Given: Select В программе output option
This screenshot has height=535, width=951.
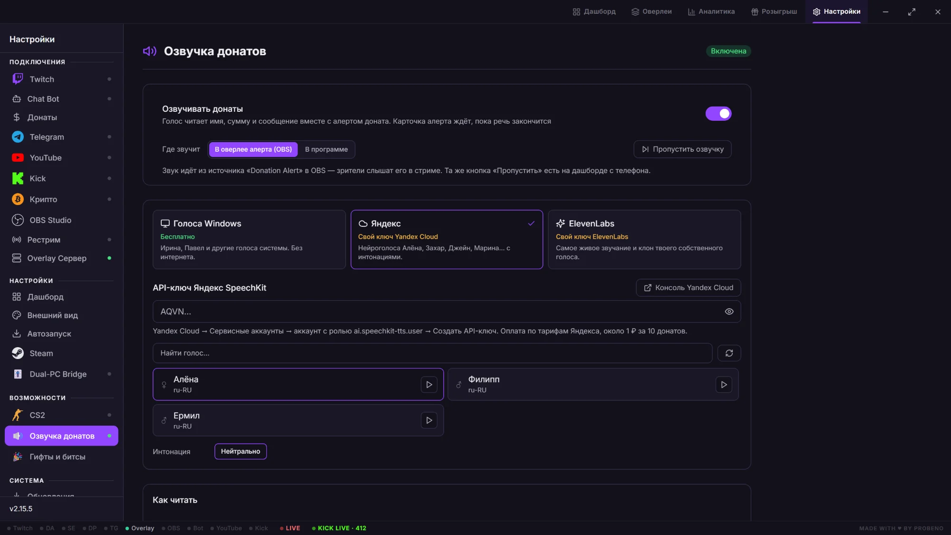Looking at the screenshot, I should (x=326, y=149).
